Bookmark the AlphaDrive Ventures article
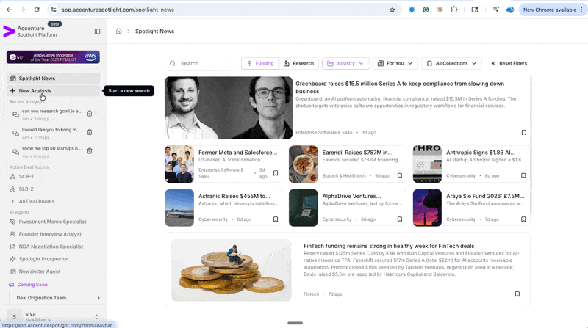 [400, 219]
